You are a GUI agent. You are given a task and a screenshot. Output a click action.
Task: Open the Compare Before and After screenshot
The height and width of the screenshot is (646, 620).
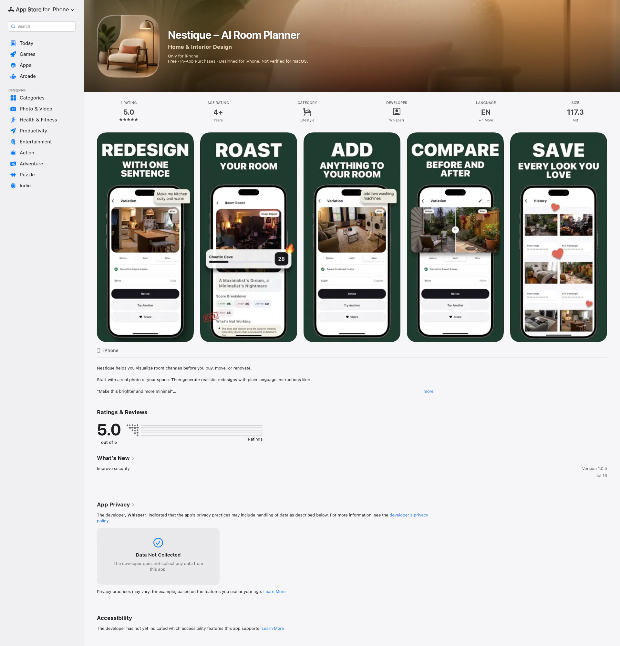pyautogui.click(x=455, y=237)
